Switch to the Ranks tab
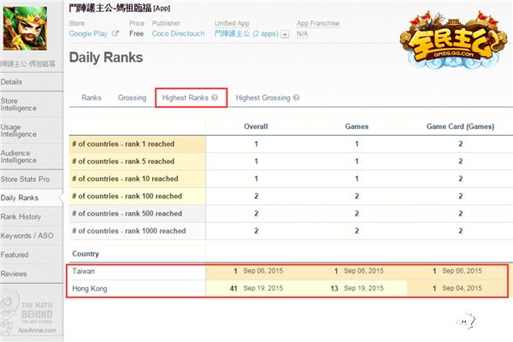Screen dimensions: 513x342 pos(91,97)
